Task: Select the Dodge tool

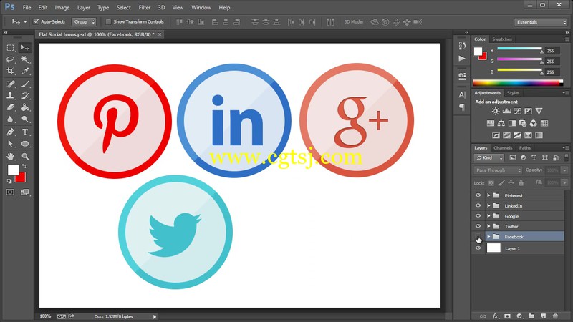Action: coord(25,119)
